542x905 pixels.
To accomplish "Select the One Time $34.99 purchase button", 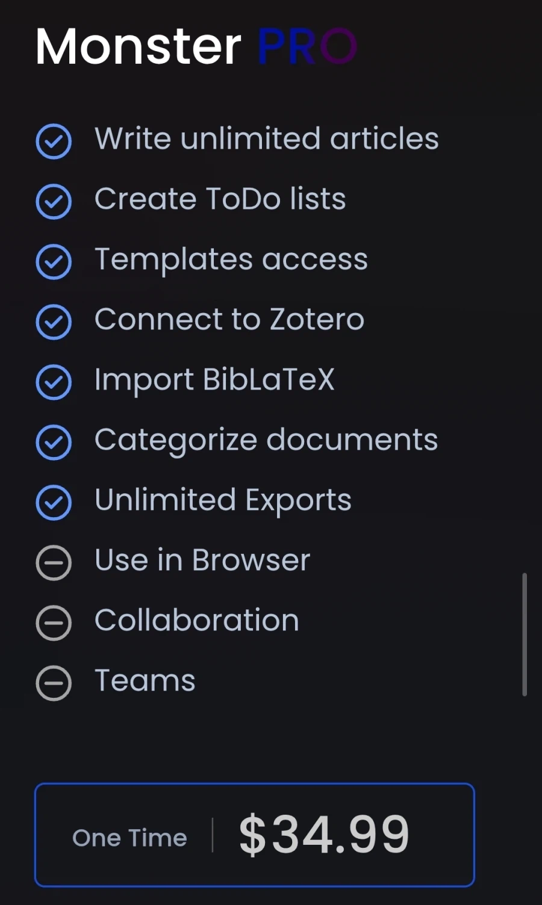I will coord(255,835).
